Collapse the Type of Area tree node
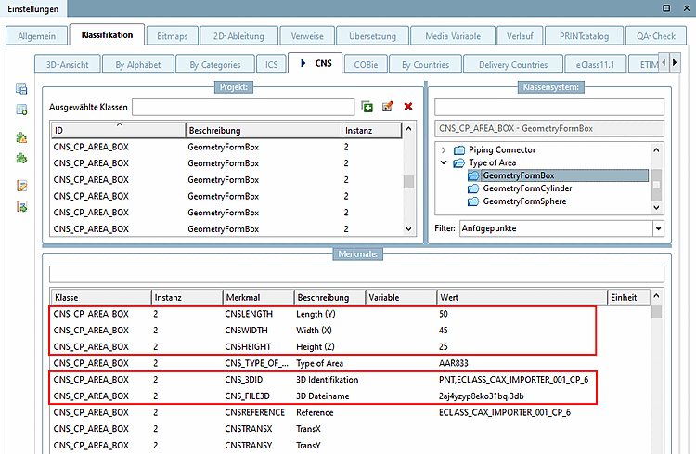 [x=445, y=163]
